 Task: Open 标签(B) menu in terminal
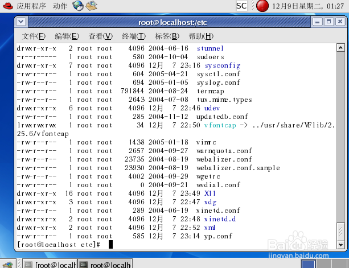[x=167, y=36]
